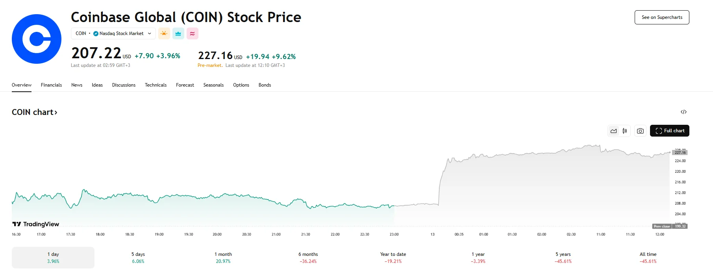The width and height of the screenshot is (713, 272).
Task: Open the Seasonals tab
Action: [213, 85]
